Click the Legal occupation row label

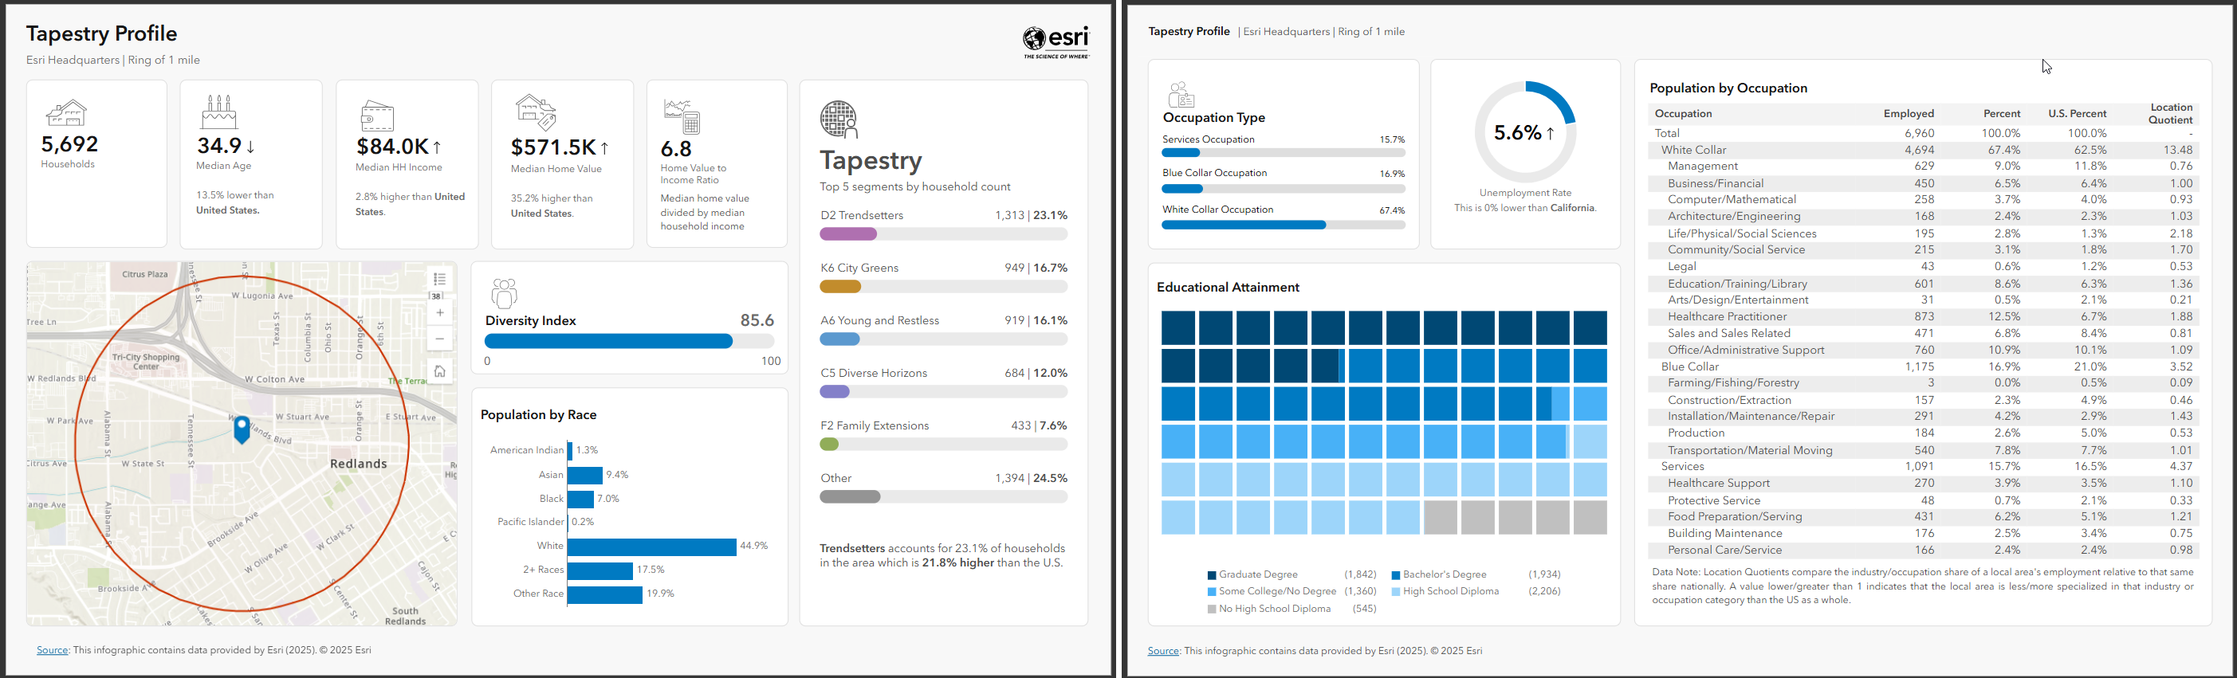(1682, 267)
